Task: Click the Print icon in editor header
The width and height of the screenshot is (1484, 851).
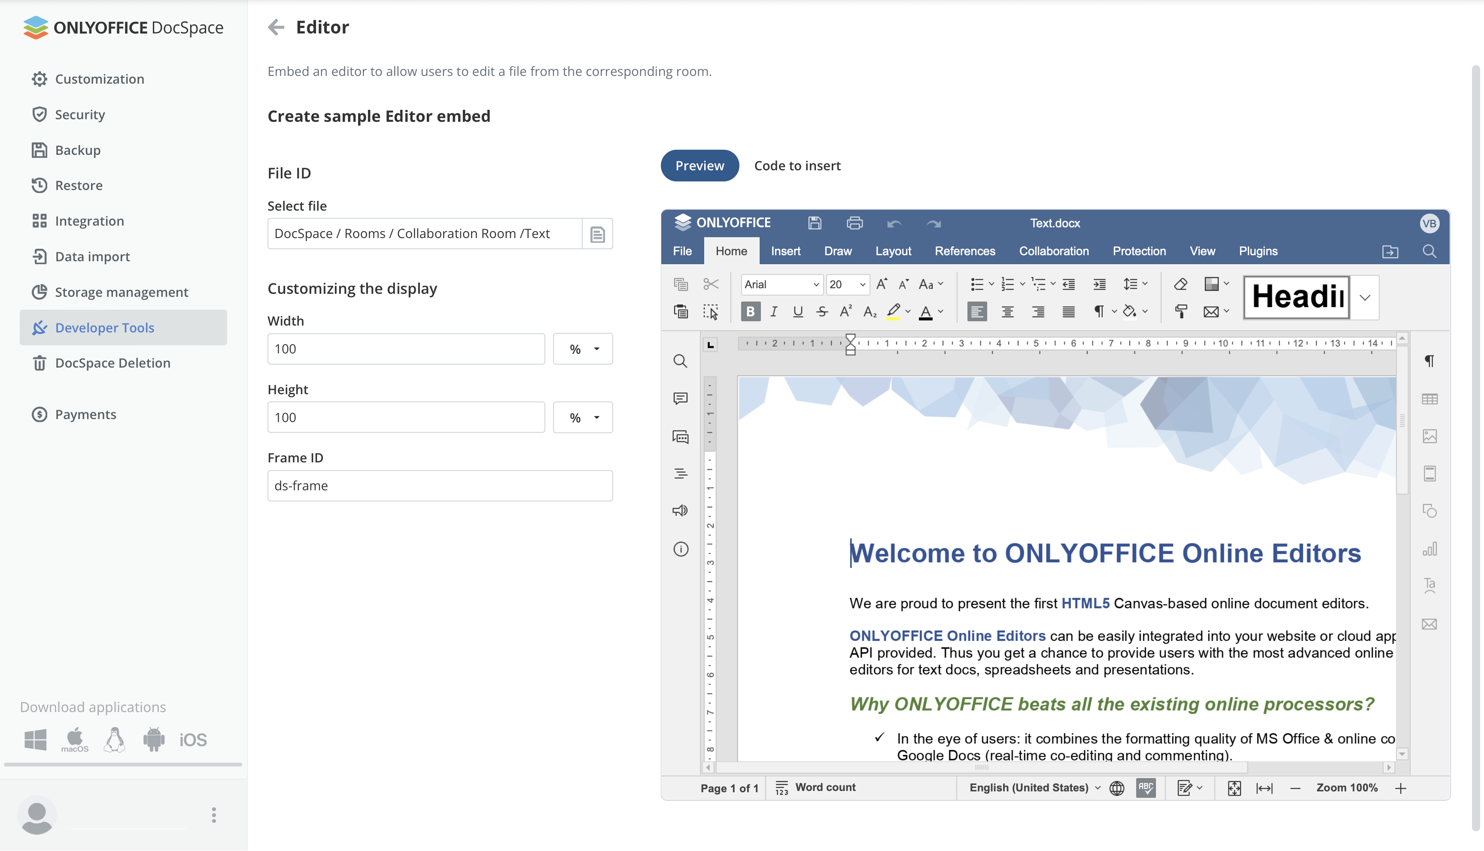Action: [854, 223]
